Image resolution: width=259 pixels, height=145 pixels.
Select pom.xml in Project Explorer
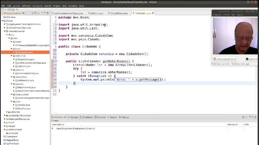pyautogui.click(x=13, y=133)
